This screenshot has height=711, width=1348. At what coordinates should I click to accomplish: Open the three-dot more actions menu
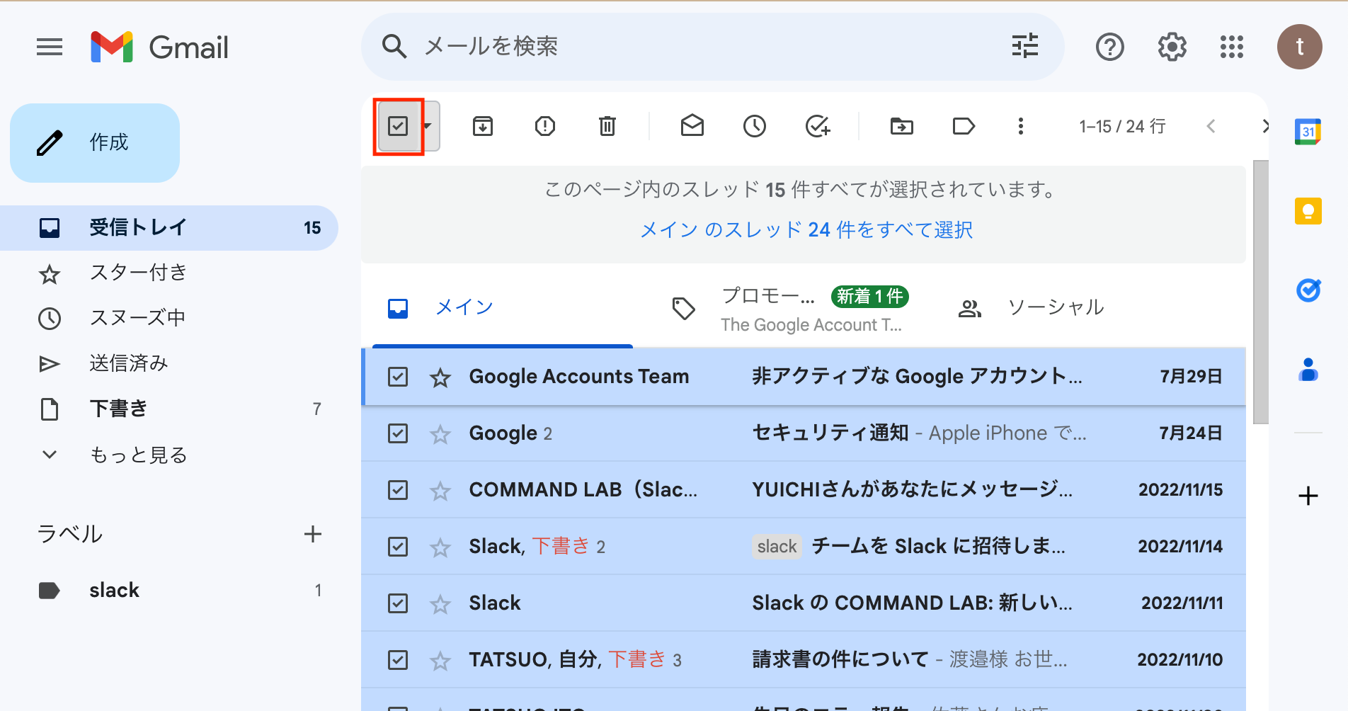tap(1020, 126)
